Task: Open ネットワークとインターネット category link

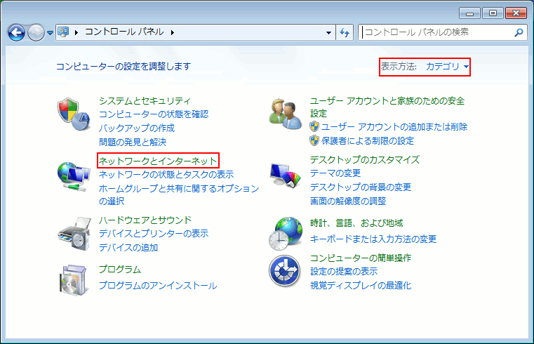Action: coord(158,161)
